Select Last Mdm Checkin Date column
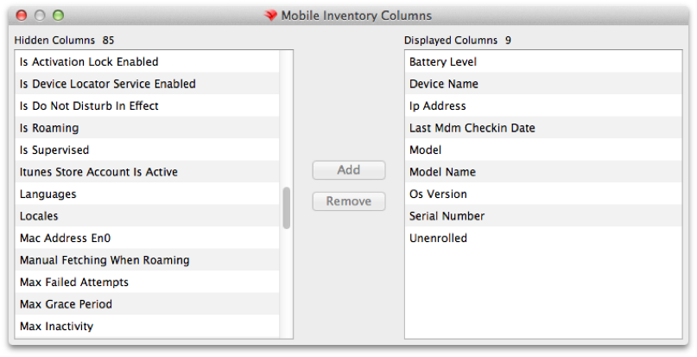Image resolution: width=697 pixels, height=357 pixels. click(x=543, y=128)
